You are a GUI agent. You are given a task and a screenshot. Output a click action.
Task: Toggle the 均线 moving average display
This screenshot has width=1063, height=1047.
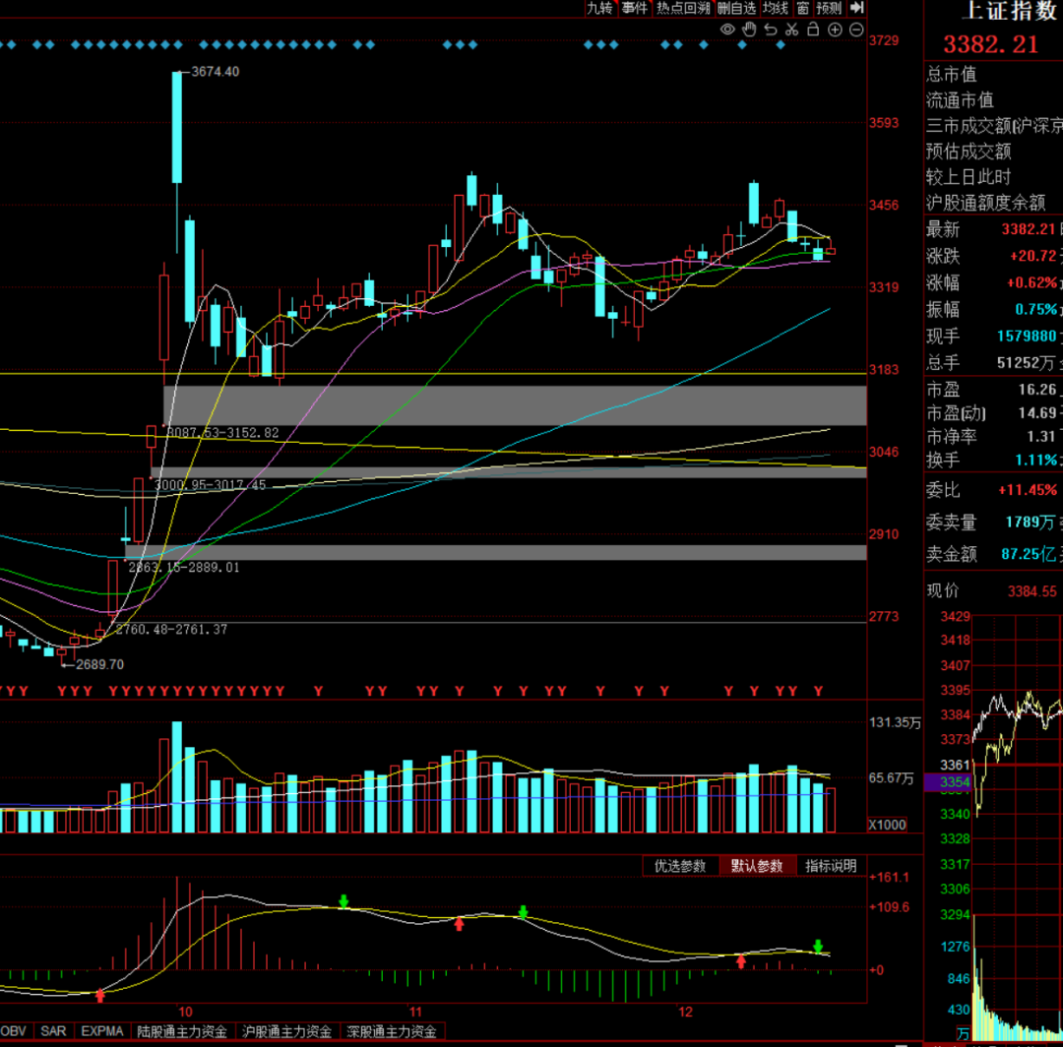(x=776, y=8)
